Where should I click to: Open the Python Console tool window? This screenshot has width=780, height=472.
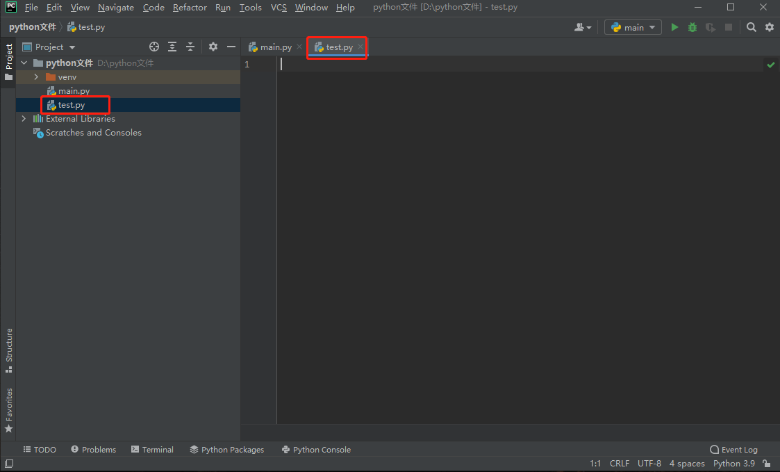tap(317, 450)
